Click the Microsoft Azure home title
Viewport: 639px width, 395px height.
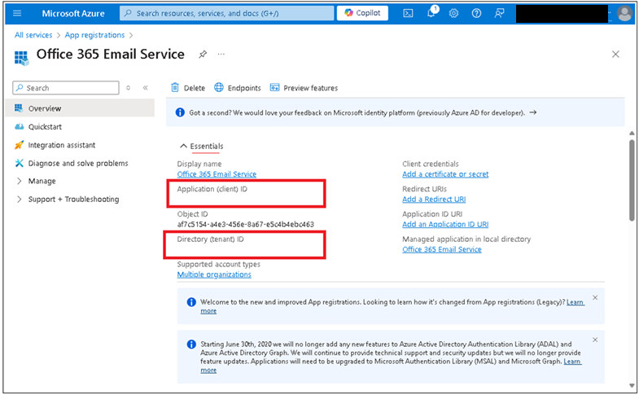[73, 14]
